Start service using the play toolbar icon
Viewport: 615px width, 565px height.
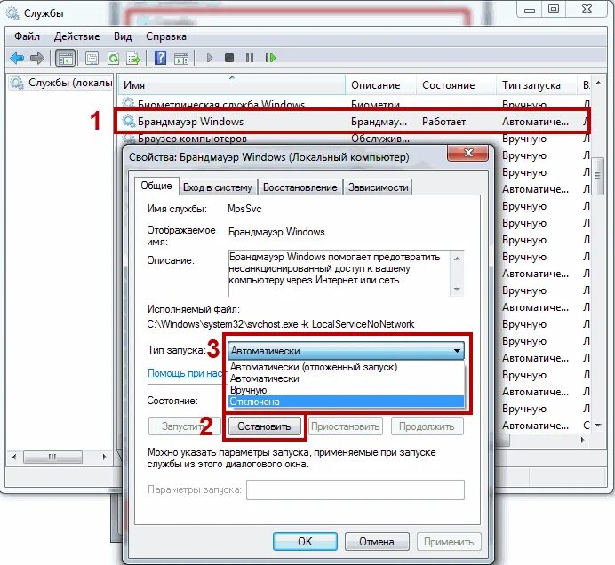210,58
